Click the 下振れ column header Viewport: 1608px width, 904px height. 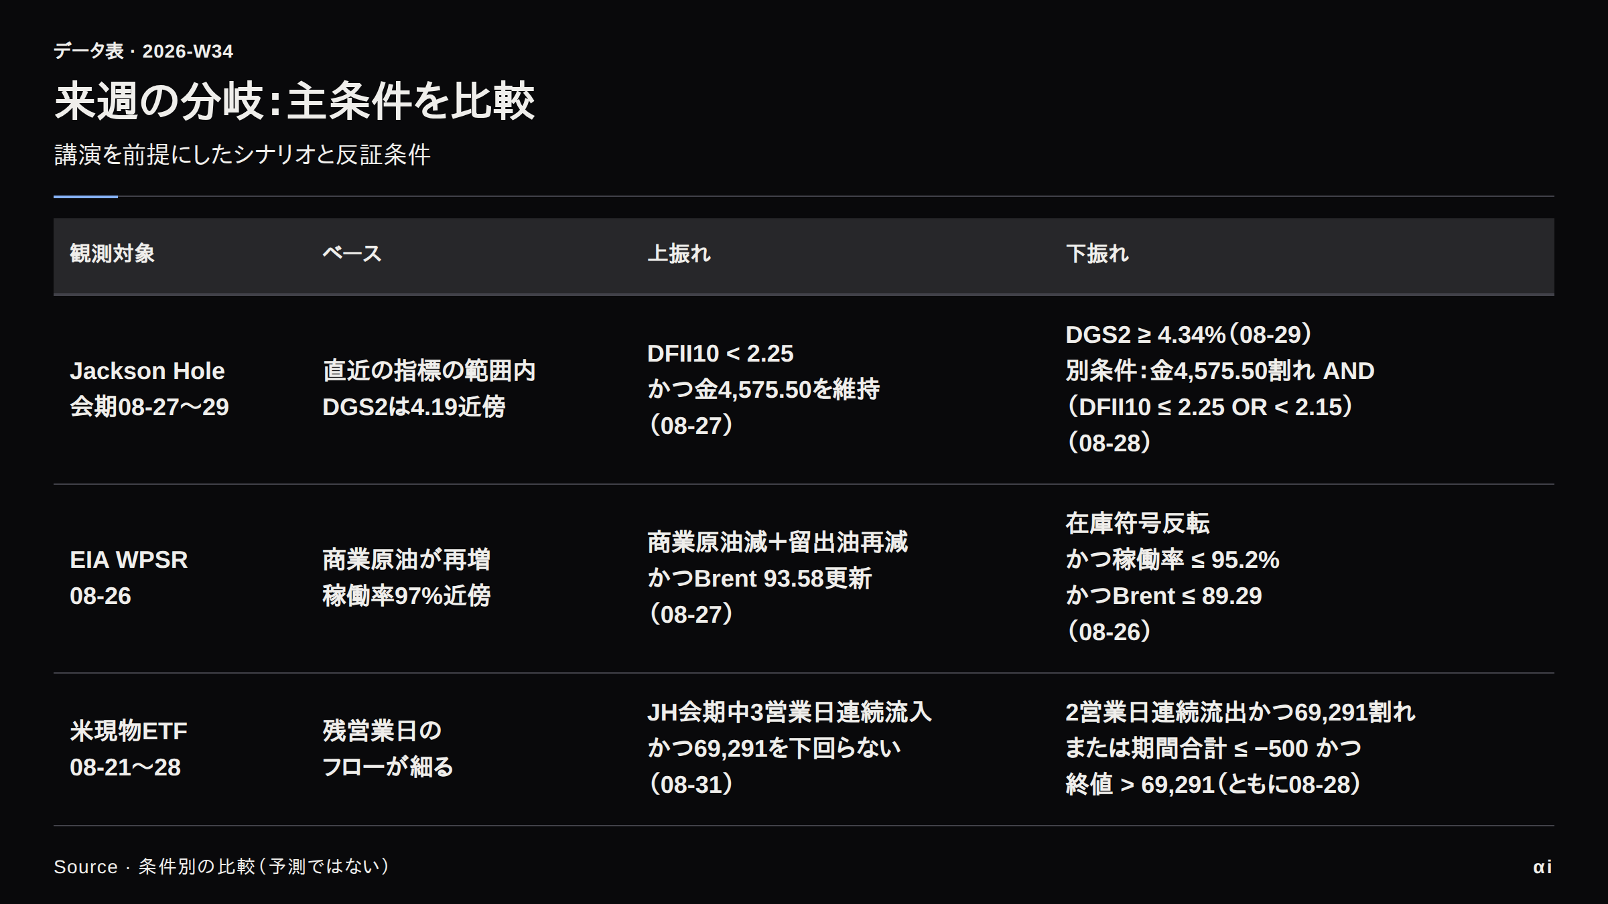[x=1097, y=254]
